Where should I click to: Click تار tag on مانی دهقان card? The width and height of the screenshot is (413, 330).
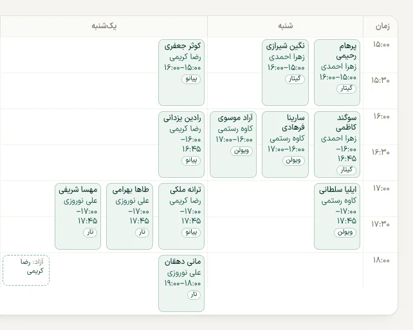click(x=194, y=295)
